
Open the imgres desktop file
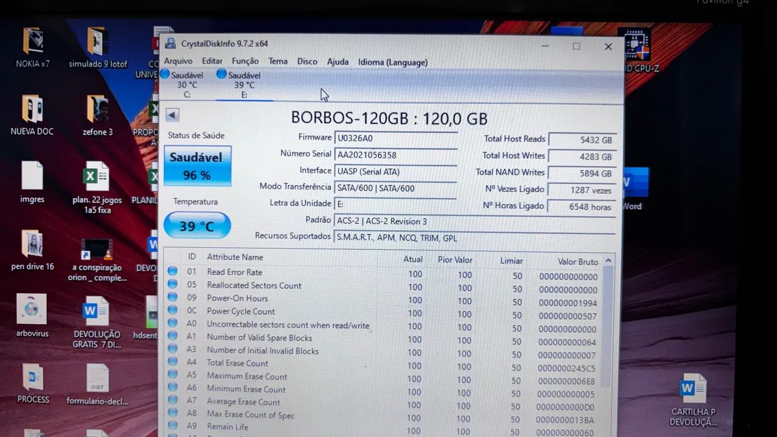coord(32,182)
